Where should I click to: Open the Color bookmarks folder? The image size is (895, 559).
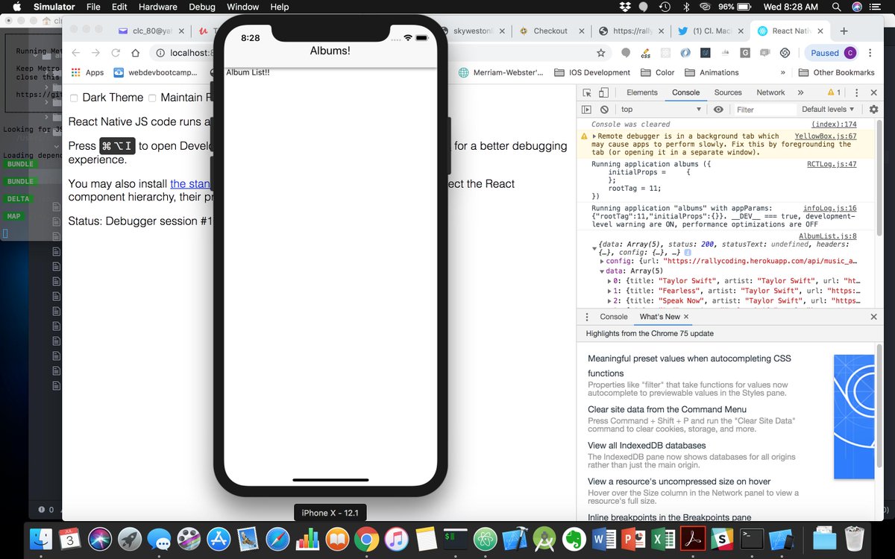tap(657, 72)
